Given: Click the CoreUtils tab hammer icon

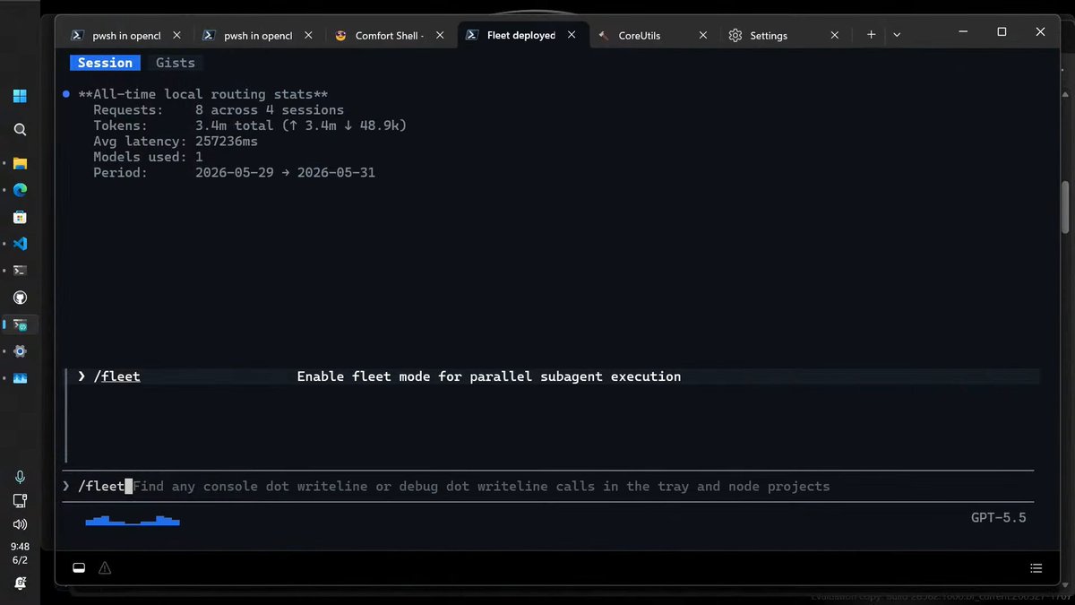Looking at the screenshot, I should [x=603, y=36].
